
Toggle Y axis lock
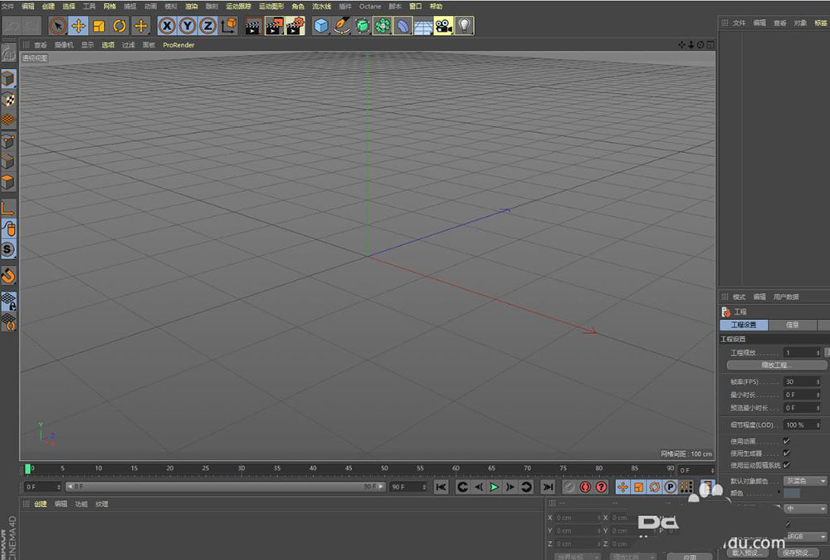pyautogui.click(x=188, y=26)
